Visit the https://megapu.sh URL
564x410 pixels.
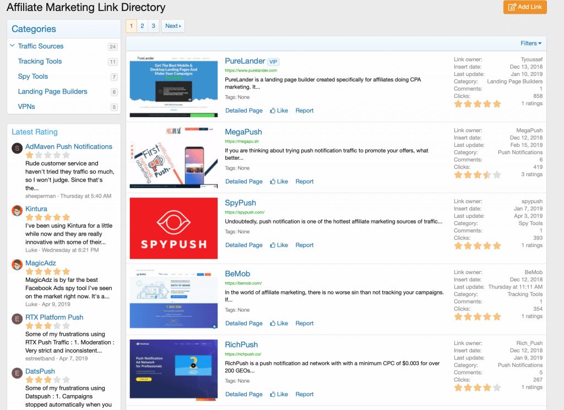(242, 141)
